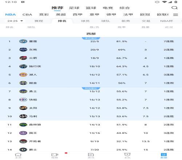Select the CBA league tab
This screenshot has height=160, width=182.
point(27,15)
